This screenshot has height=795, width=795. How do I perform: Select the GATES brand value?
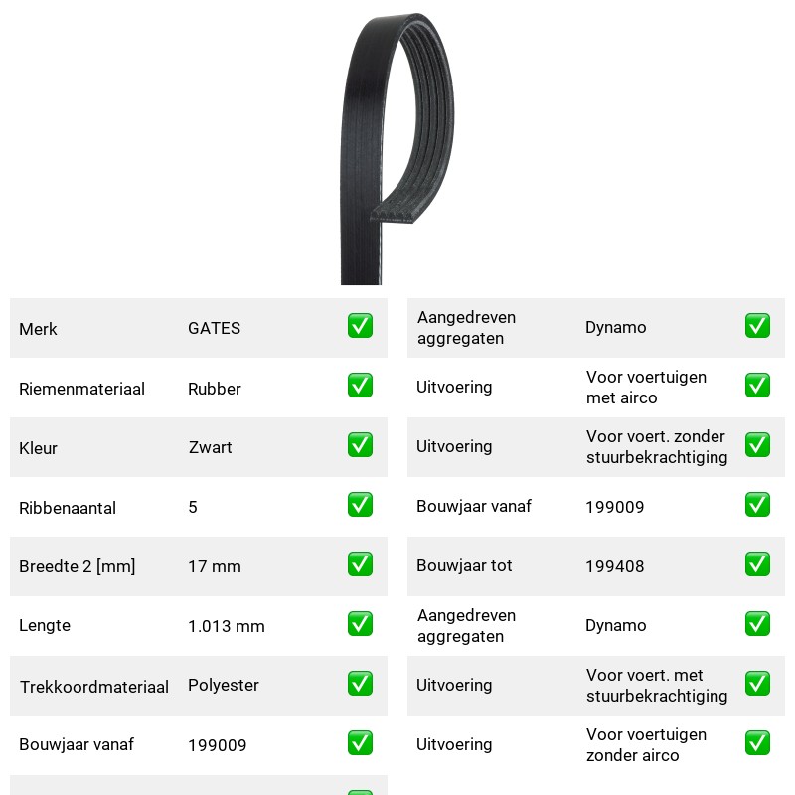(x=214, y=328)
